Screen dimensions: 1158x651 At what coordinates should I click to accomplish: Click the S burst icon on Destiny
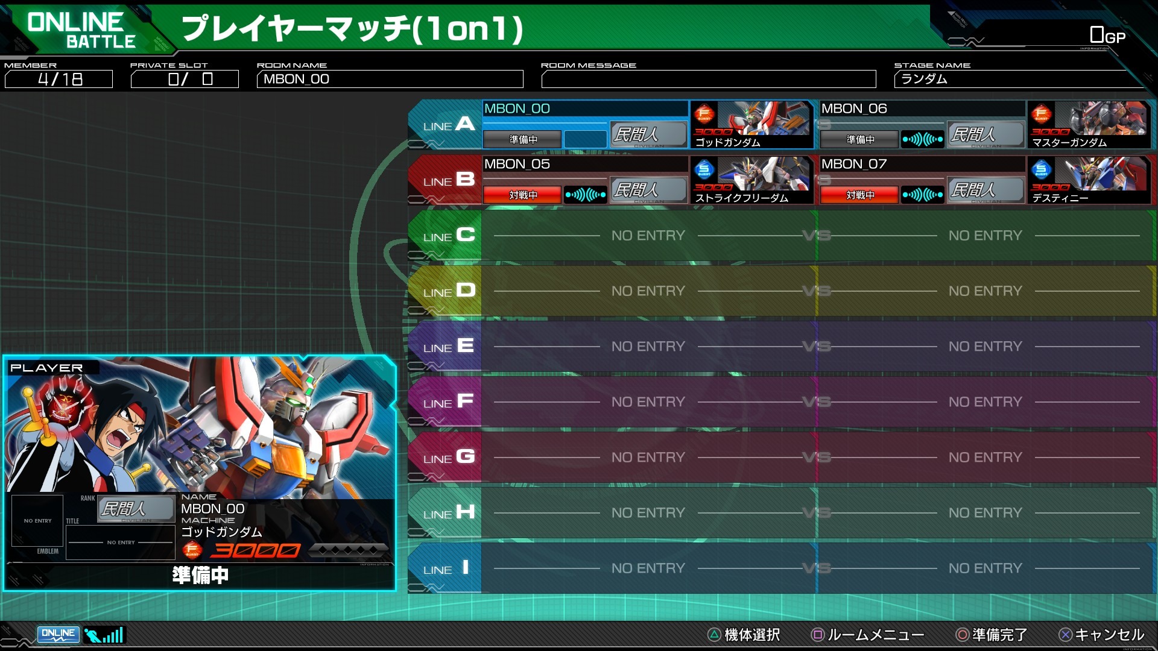coord(1041,169)
